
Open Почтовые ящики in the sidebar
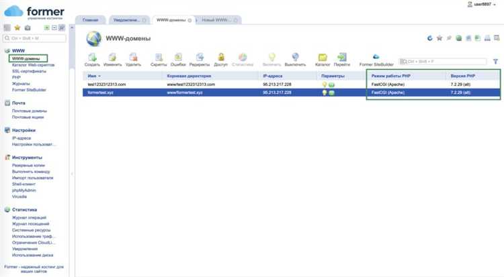pos(28,117)
